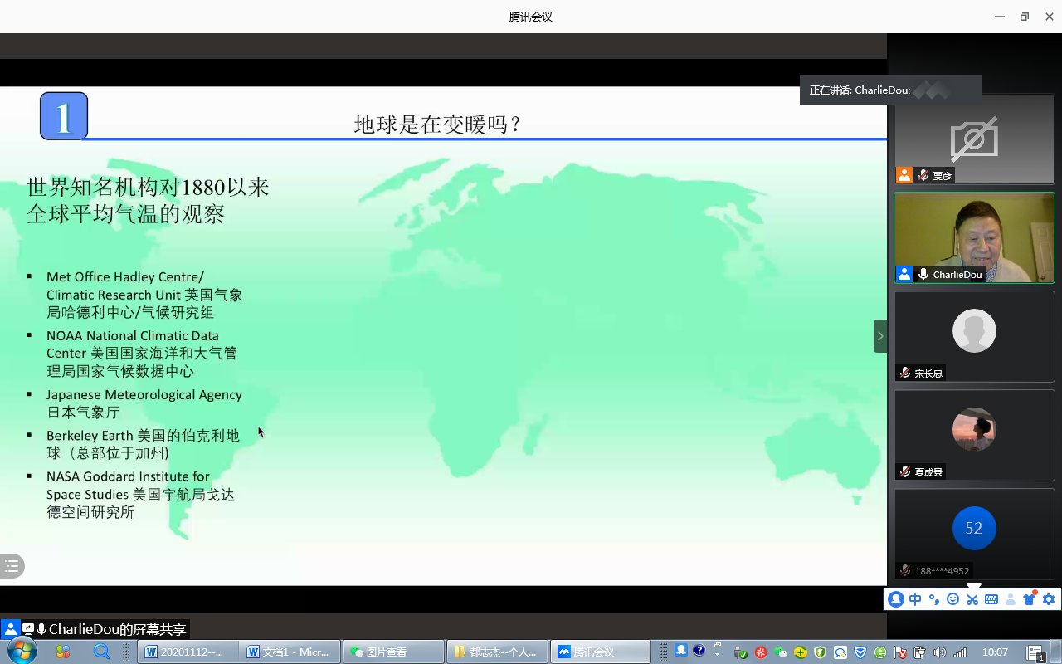This screenshot has height=664, width=1062.
Task: Open the IME scissors screenshot tool
Action: (x=972, y=599)
